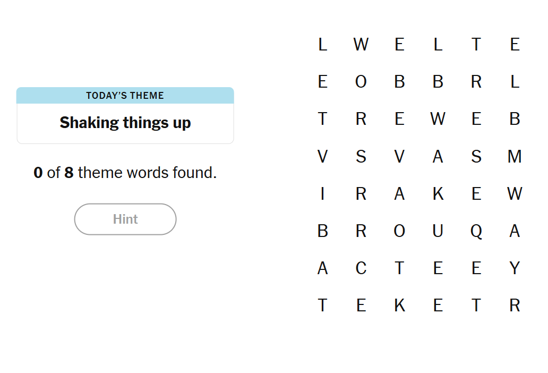Viewport: 548px width, 373px height.
Task: Select the W in the top row
Action: coord(361,44)
